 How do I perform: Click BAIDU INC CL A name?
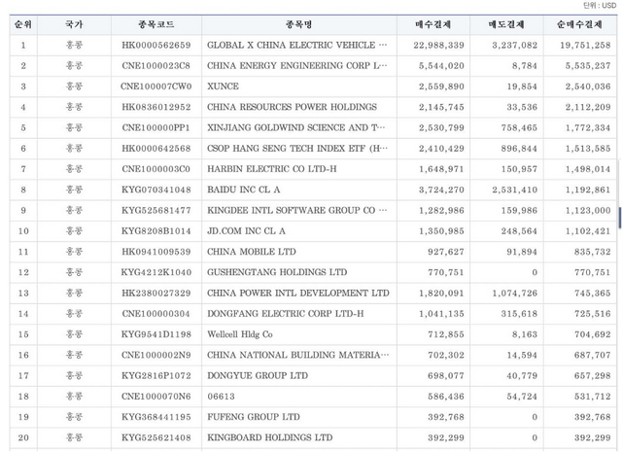244,190
